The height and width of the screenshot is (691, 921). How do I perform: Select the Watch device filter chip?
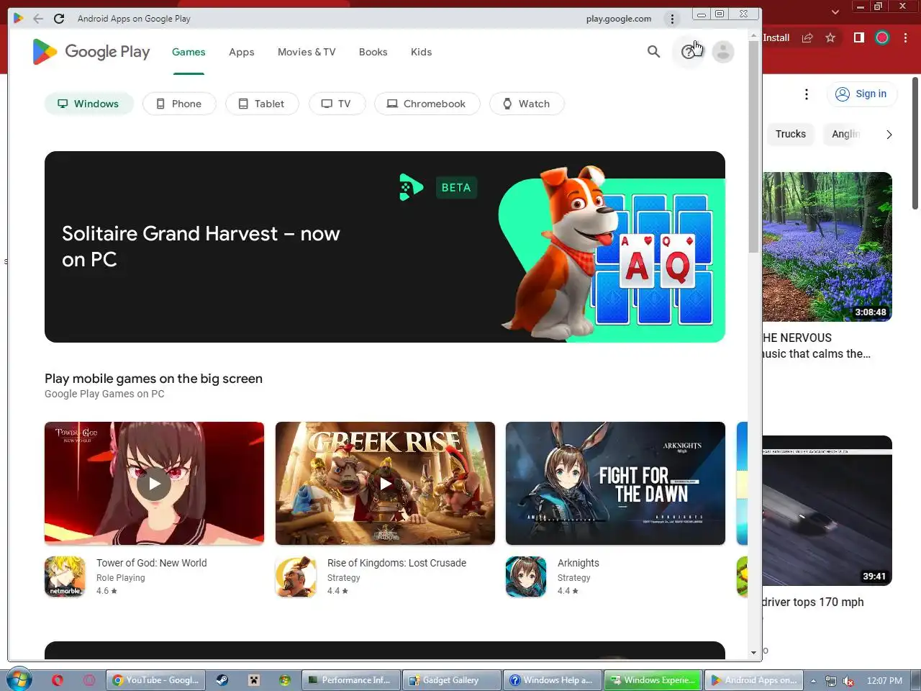point(527,104)
